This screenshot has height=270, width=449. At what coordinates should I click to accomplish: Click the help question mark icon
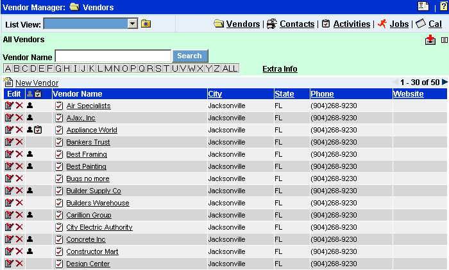pos(443,7)
